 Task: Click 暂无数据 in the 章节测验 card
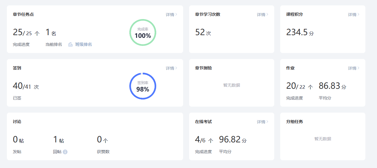click(232, 85)
